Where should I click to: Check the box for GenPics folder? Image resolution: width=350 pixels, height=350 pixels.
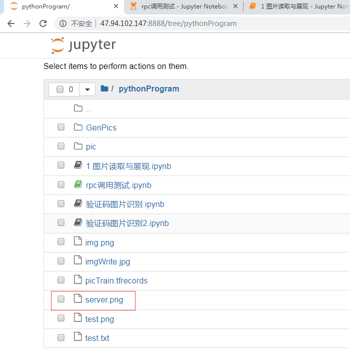pyautogui.click(x=61, y=127)
